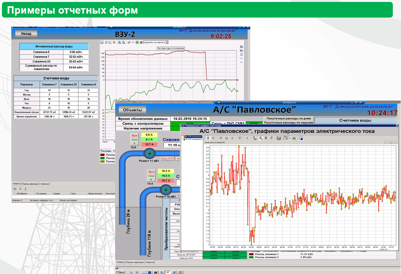The image size is (401, 274).
Task: Open the разделять оси вертикально dropdown
Action: (x=167, y=42)
